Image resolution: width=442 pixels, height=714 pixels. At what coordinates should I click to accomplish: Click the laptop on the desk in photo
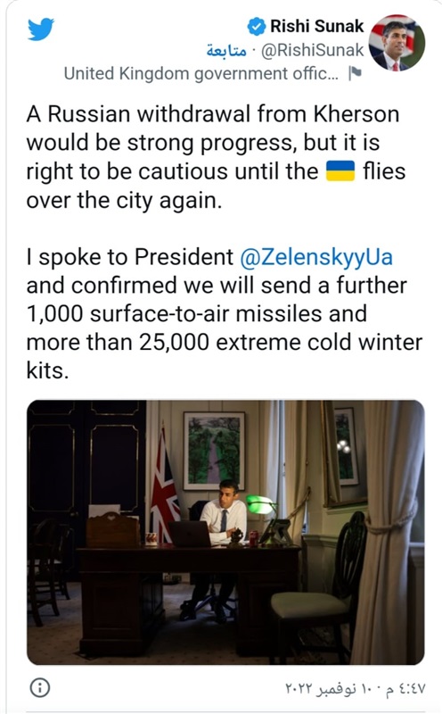coord(190,534)
